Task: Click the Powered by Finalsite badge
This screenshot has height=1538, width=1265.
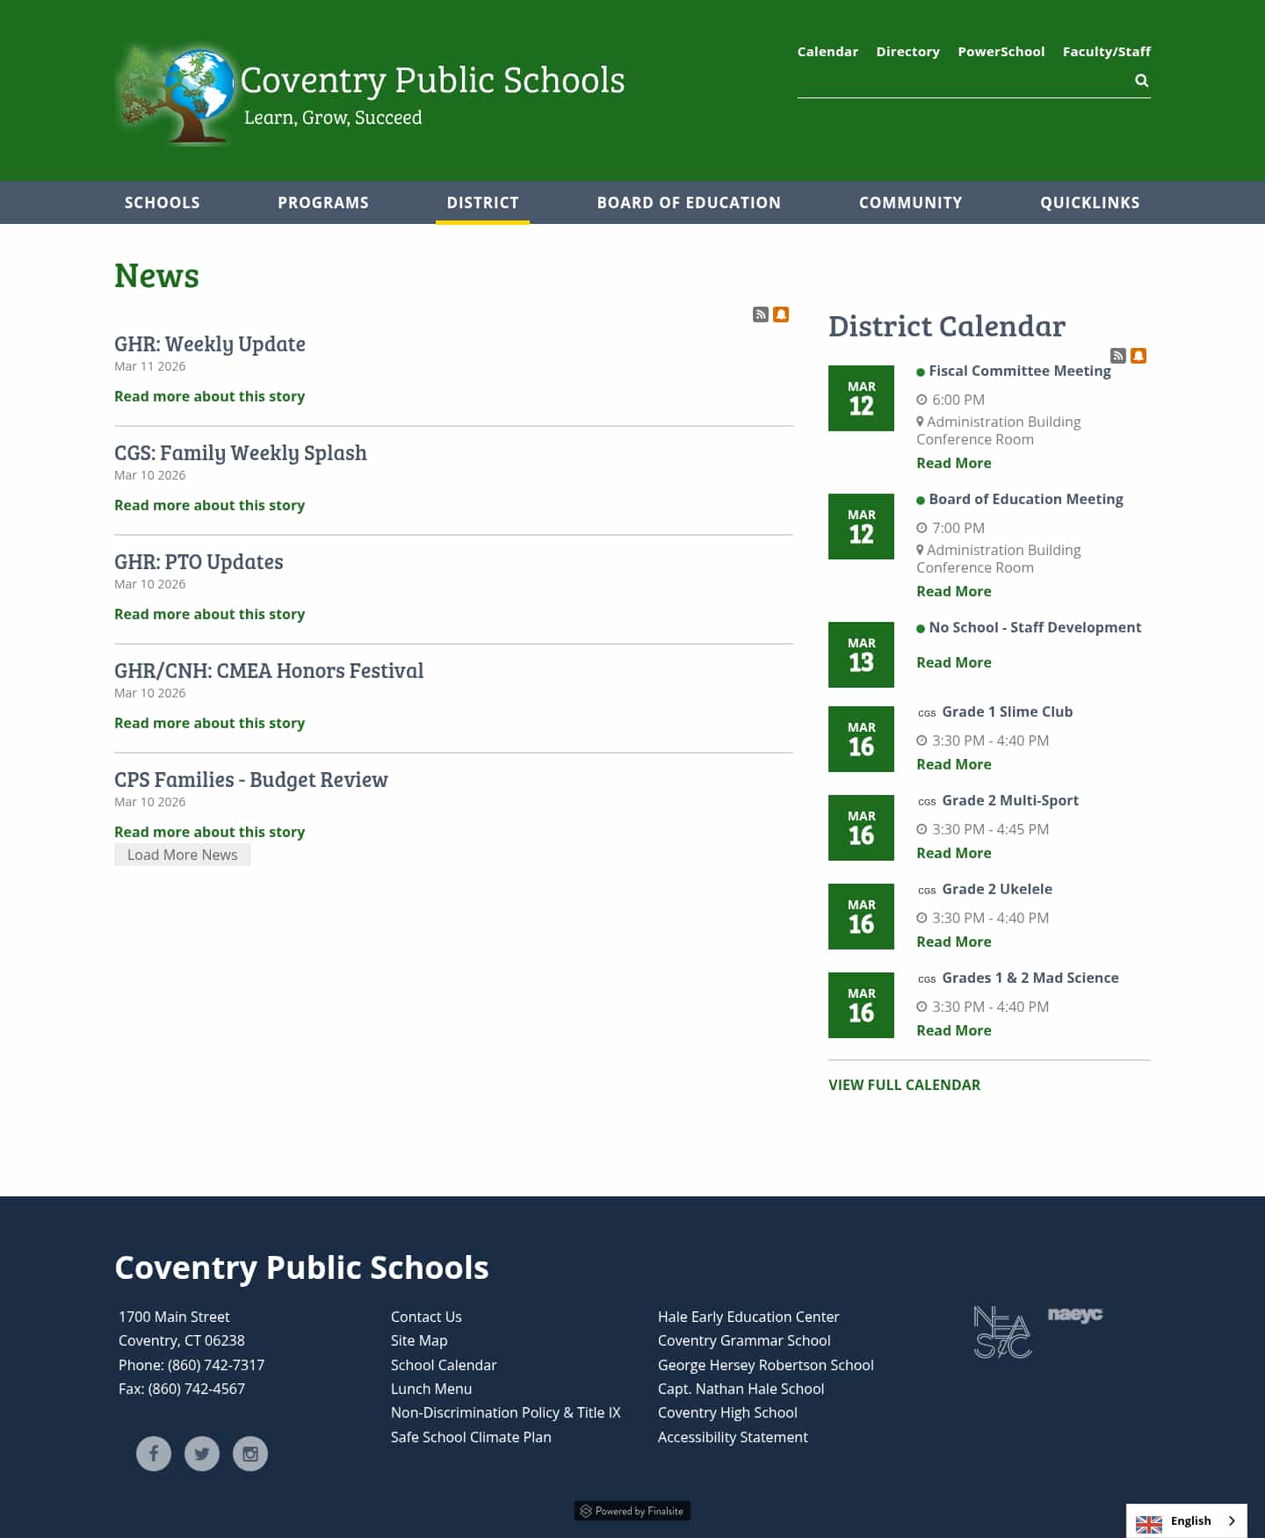Action: pyautogui.click(x=632, y=1511)
